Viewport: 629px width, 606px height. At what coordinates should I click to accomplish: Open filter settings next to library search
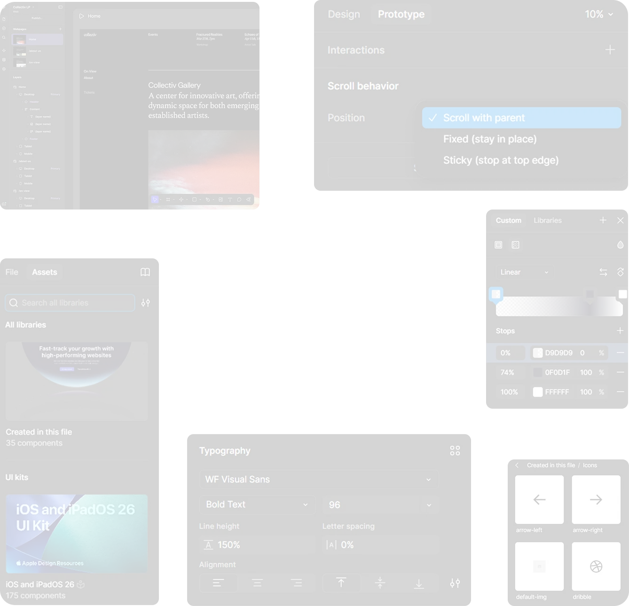(146, 303)
